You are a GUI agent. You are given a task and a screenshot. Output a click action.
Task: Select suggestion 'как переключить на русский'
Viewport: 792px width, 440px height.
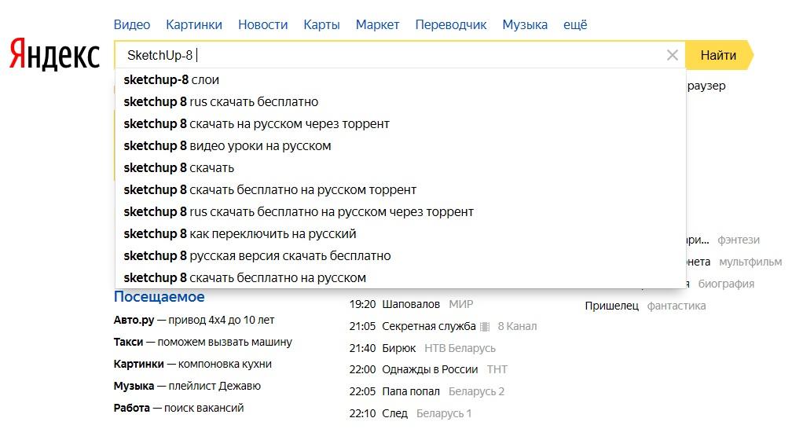401,233
